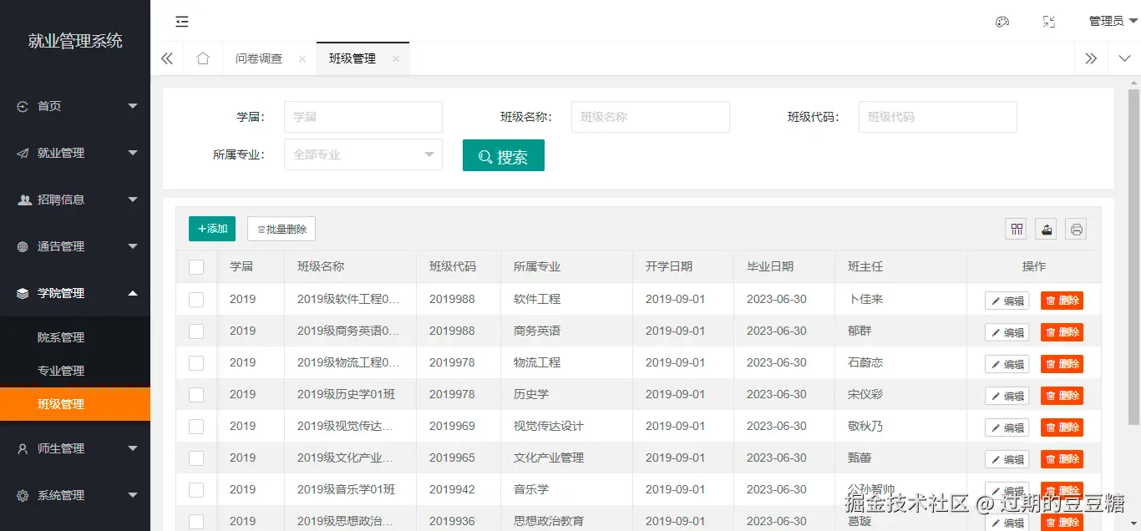Click the print icon above the table
This screenshot has width=1141, height=531.
click(1076, 228)
